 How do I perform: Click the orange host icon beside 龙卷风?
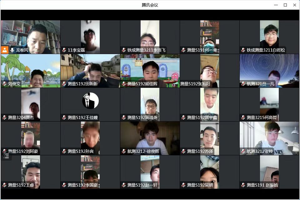tap(5, 50)
